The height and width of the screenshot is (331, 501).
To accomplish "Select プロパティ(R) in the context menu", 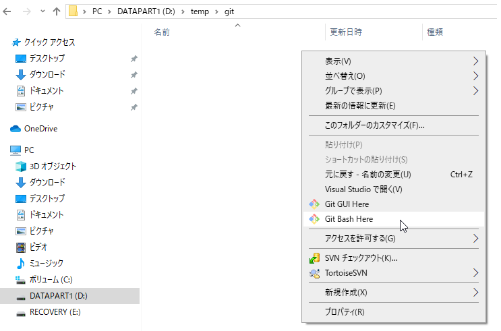I will (345, 311).
